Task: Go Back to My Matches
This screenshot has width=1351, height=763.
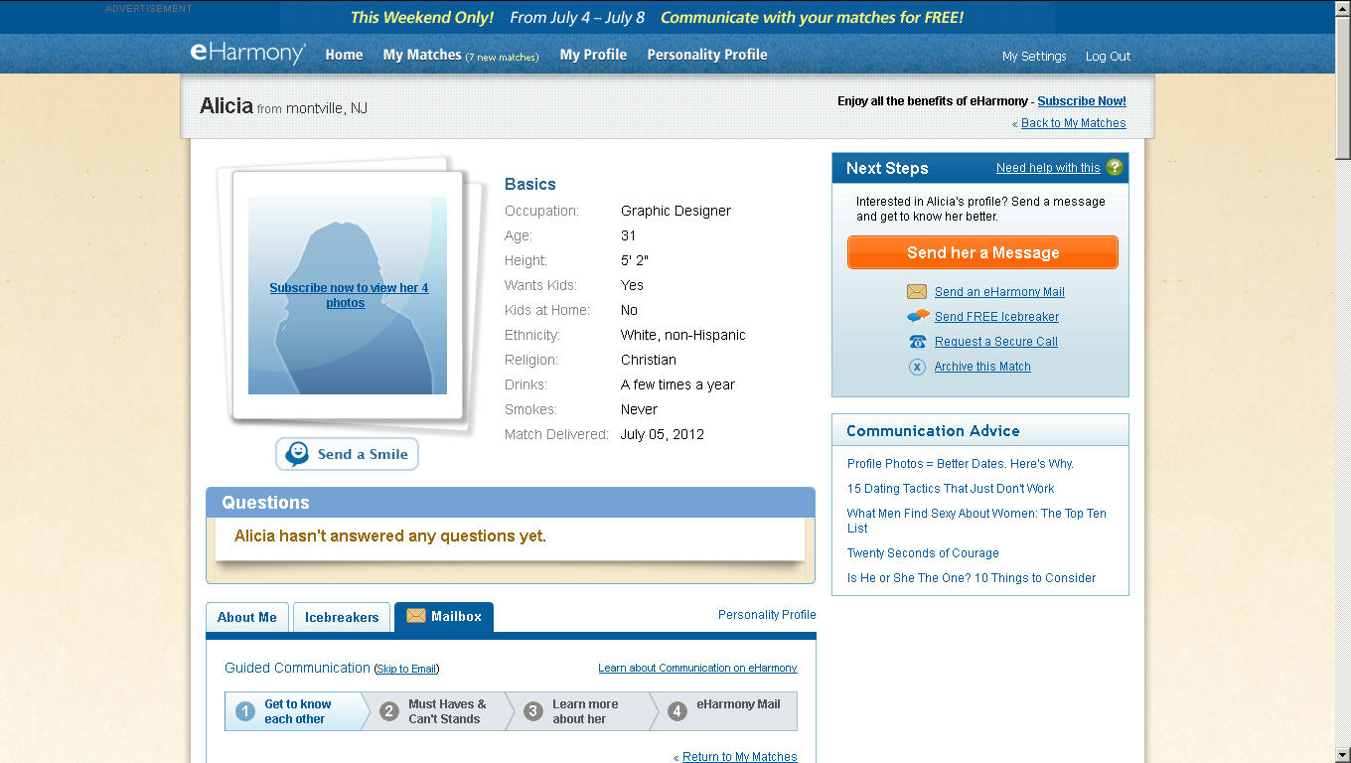Action: point(1074,123)
